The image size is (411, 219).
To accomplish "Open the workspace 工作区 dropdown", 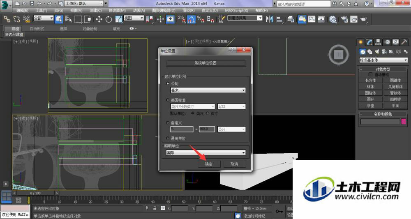I will click(x=84, y=3).
